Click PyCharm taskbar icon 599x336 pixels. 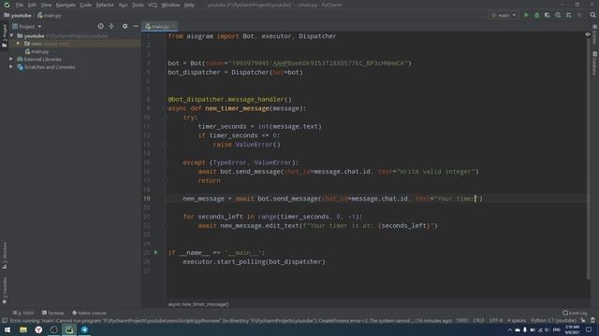point(69,329)
